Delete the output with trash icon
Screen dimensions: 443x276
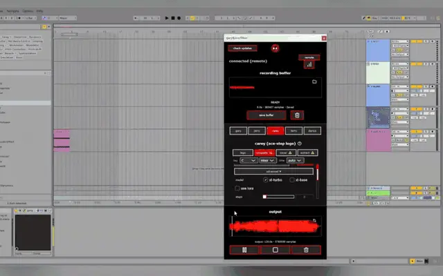306,250
